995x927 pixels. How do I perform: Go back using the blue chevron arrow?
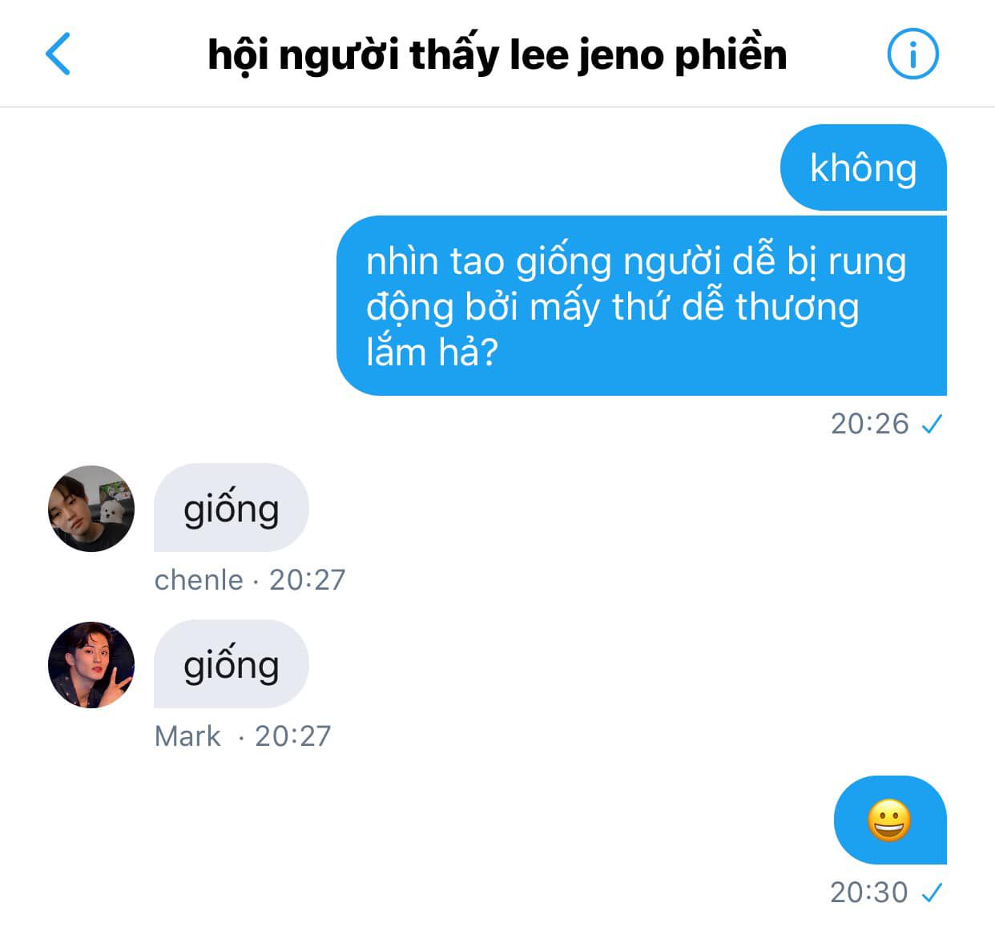click(x=58, y=54)
